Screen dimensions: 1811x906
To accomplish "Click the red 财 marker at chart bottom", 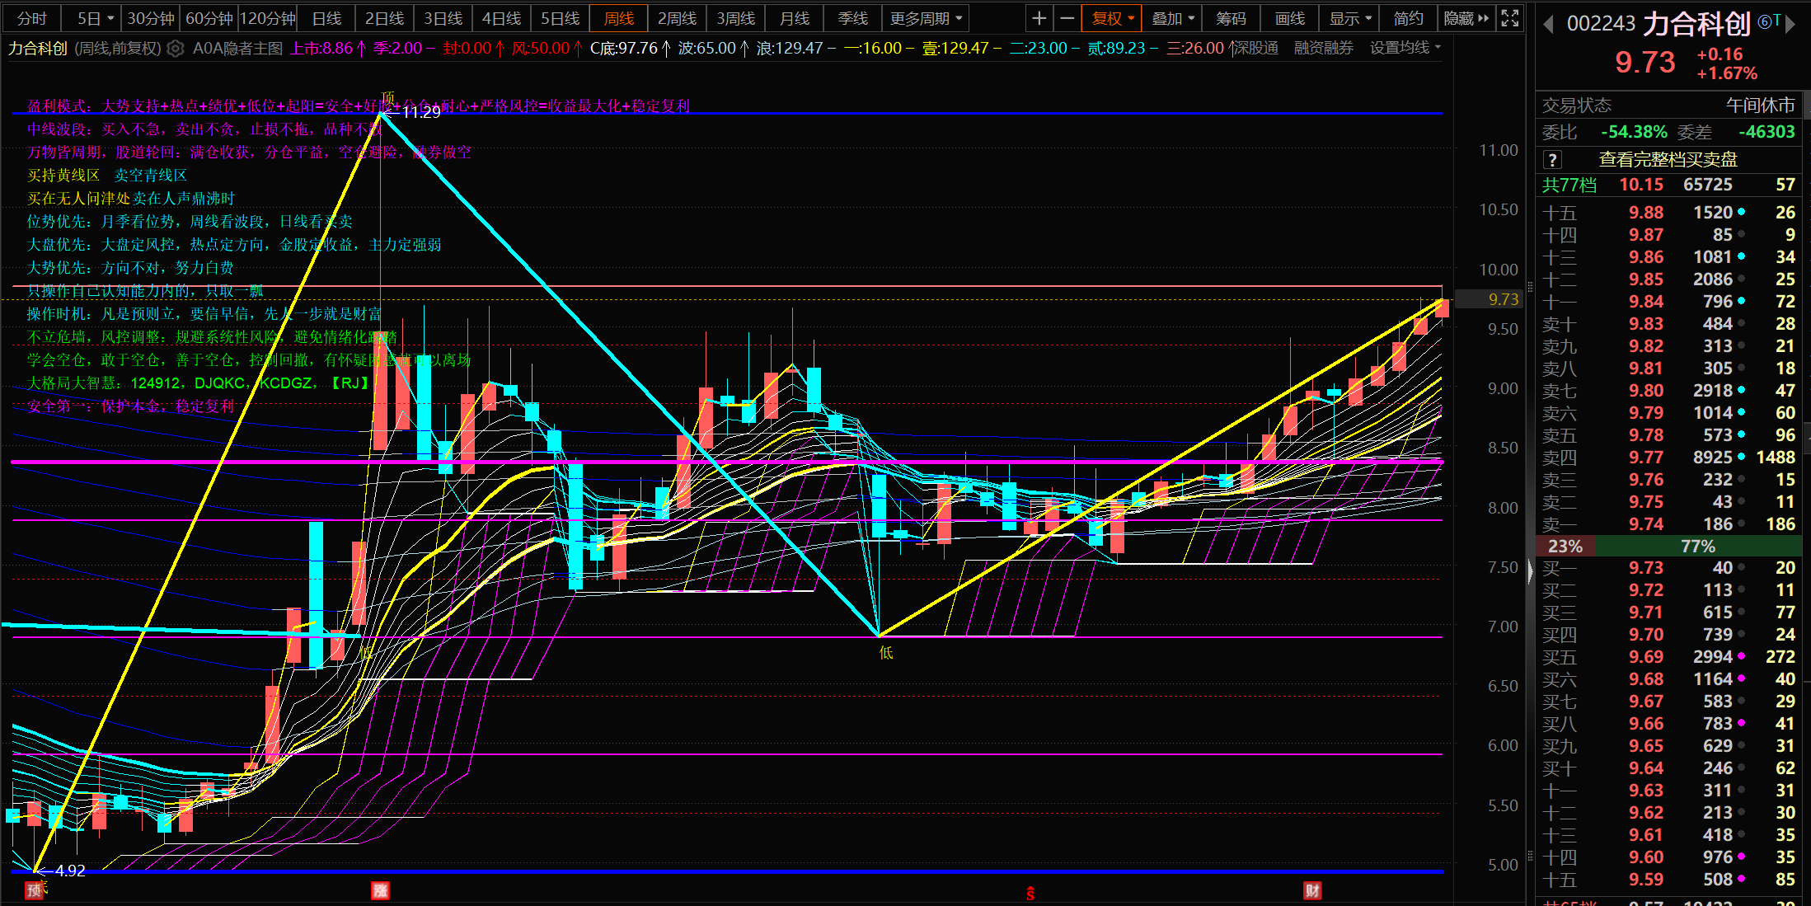I will (x=1311, y=890).
